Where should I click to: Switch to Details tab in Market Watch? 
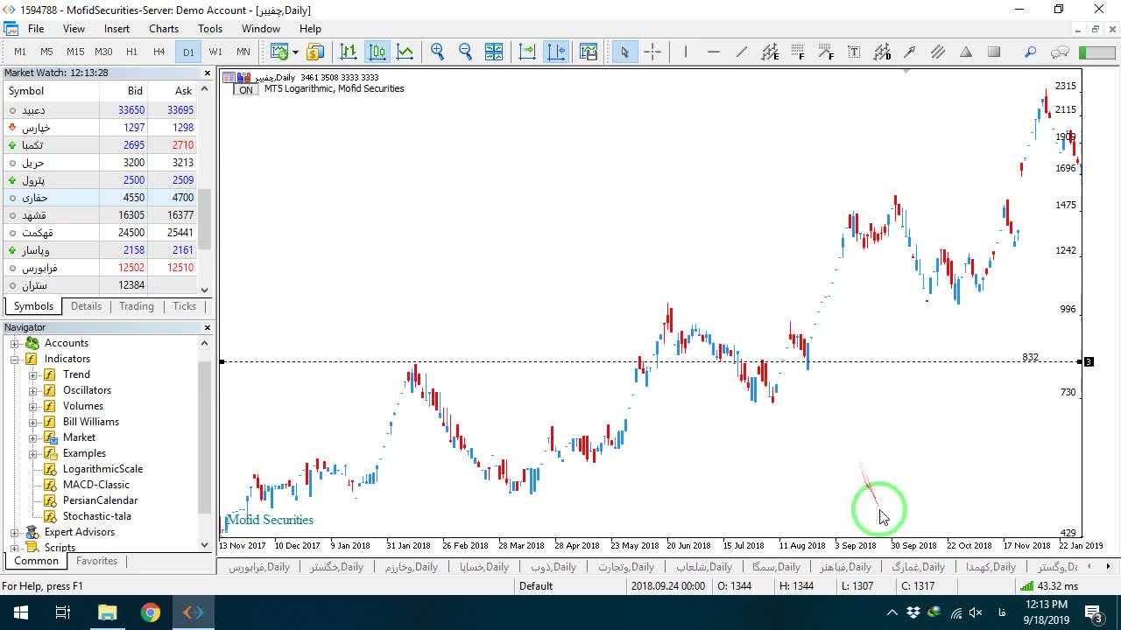[86, 306]
